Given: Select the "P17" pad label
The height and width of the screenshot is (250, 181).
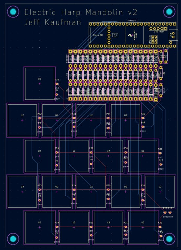Looking at the screenshot, I should (161, 160).
